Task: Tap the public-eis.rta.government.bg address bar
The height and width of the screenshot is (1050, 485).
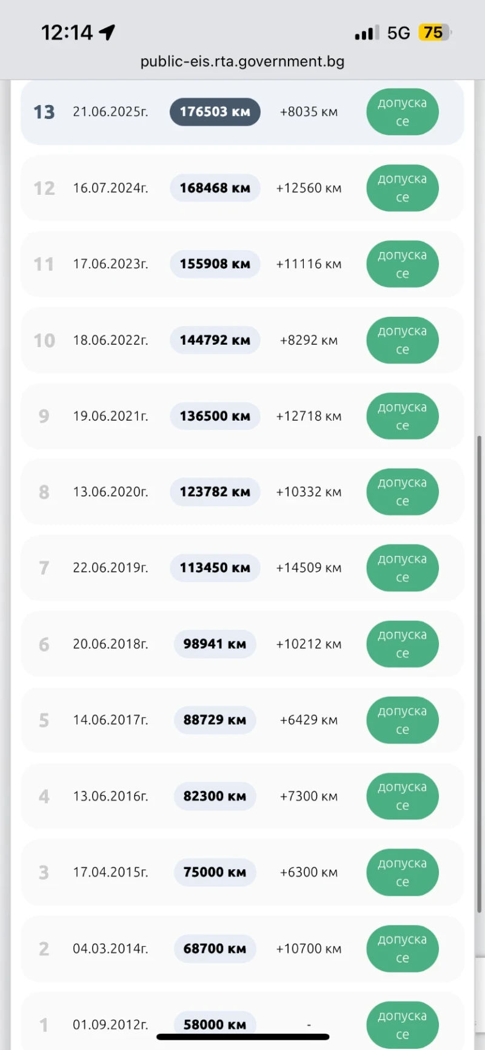Action: pyautogui.click(x=242, y=61)
